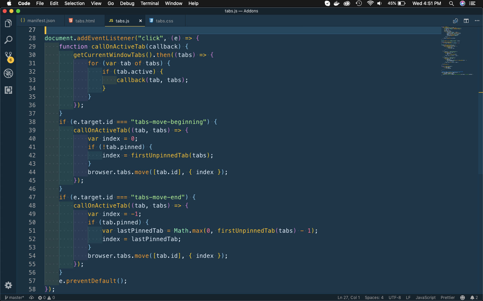Click the checkmark menu bar icon
Image resolution: width=483 pixels, height=301 pixels.
pyautogui.click(x=327, y=3)
